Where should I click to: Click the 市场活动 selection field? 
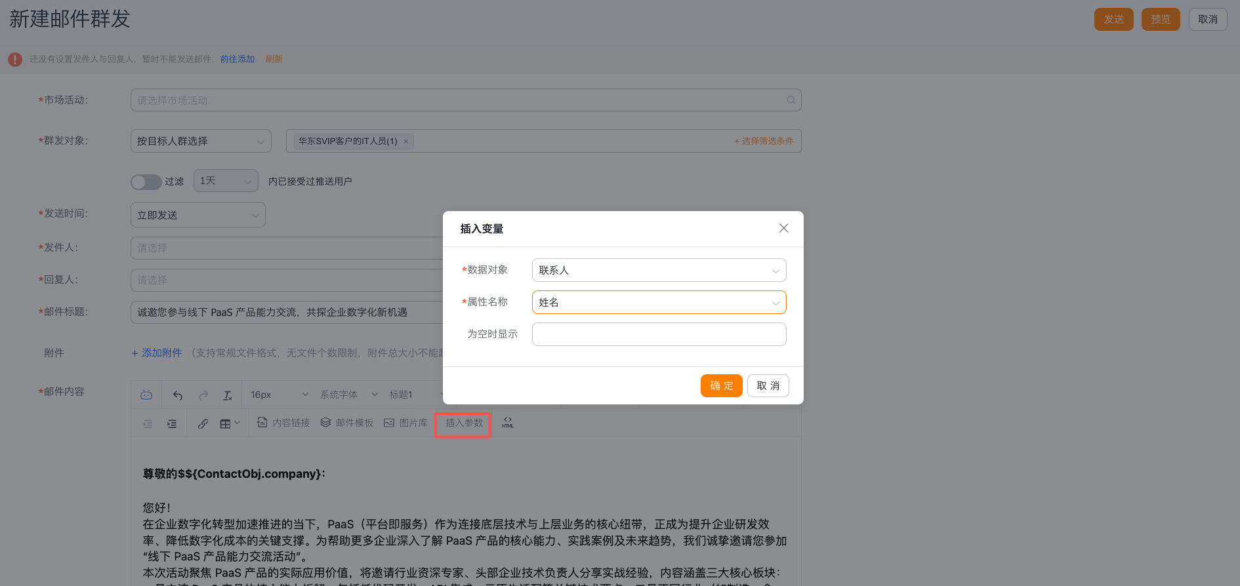click(x=466, y=100)
